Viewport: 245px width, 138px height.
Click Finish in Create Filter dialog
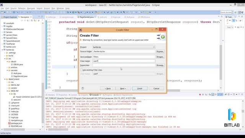[140, 89]
